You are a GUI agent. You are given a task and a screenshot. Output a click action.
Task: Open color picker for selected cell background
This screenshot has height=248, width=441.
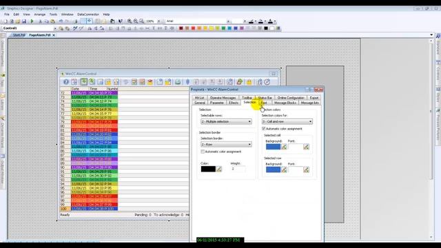(284, 147)
